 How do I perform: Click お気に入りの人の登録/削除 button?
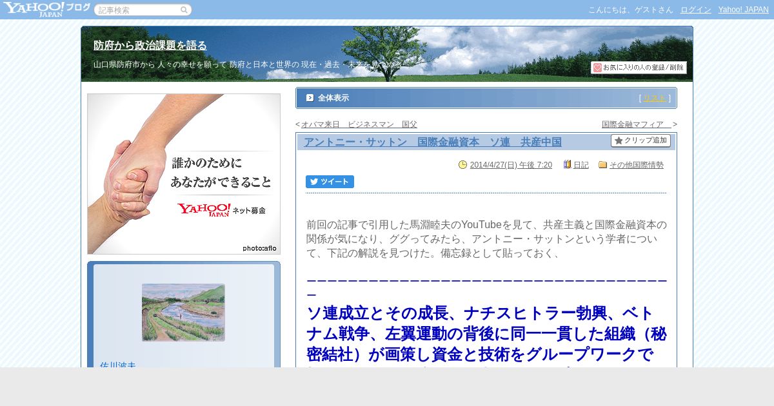click(639, 68)
